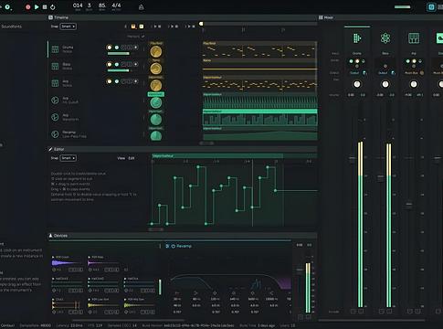
Task: Toggle the Drums mixer channel mute dot
Action: pos(352,61)
